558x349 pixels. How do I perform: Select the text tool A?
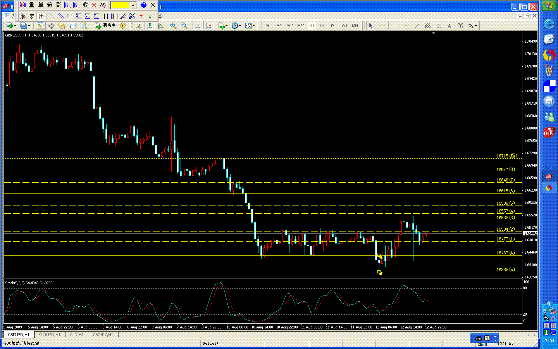[449, 26]
